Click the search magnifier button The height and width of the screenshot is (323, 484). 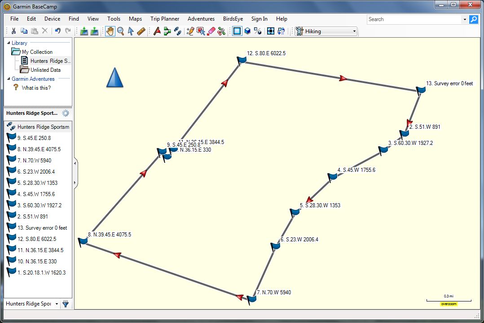click(474, 19)
